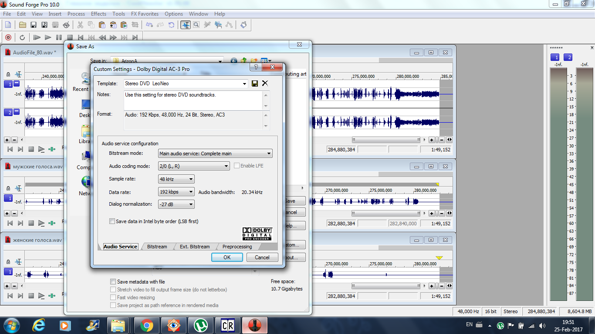
Task: Check Save project as path reference
Action: pos(113,305)
